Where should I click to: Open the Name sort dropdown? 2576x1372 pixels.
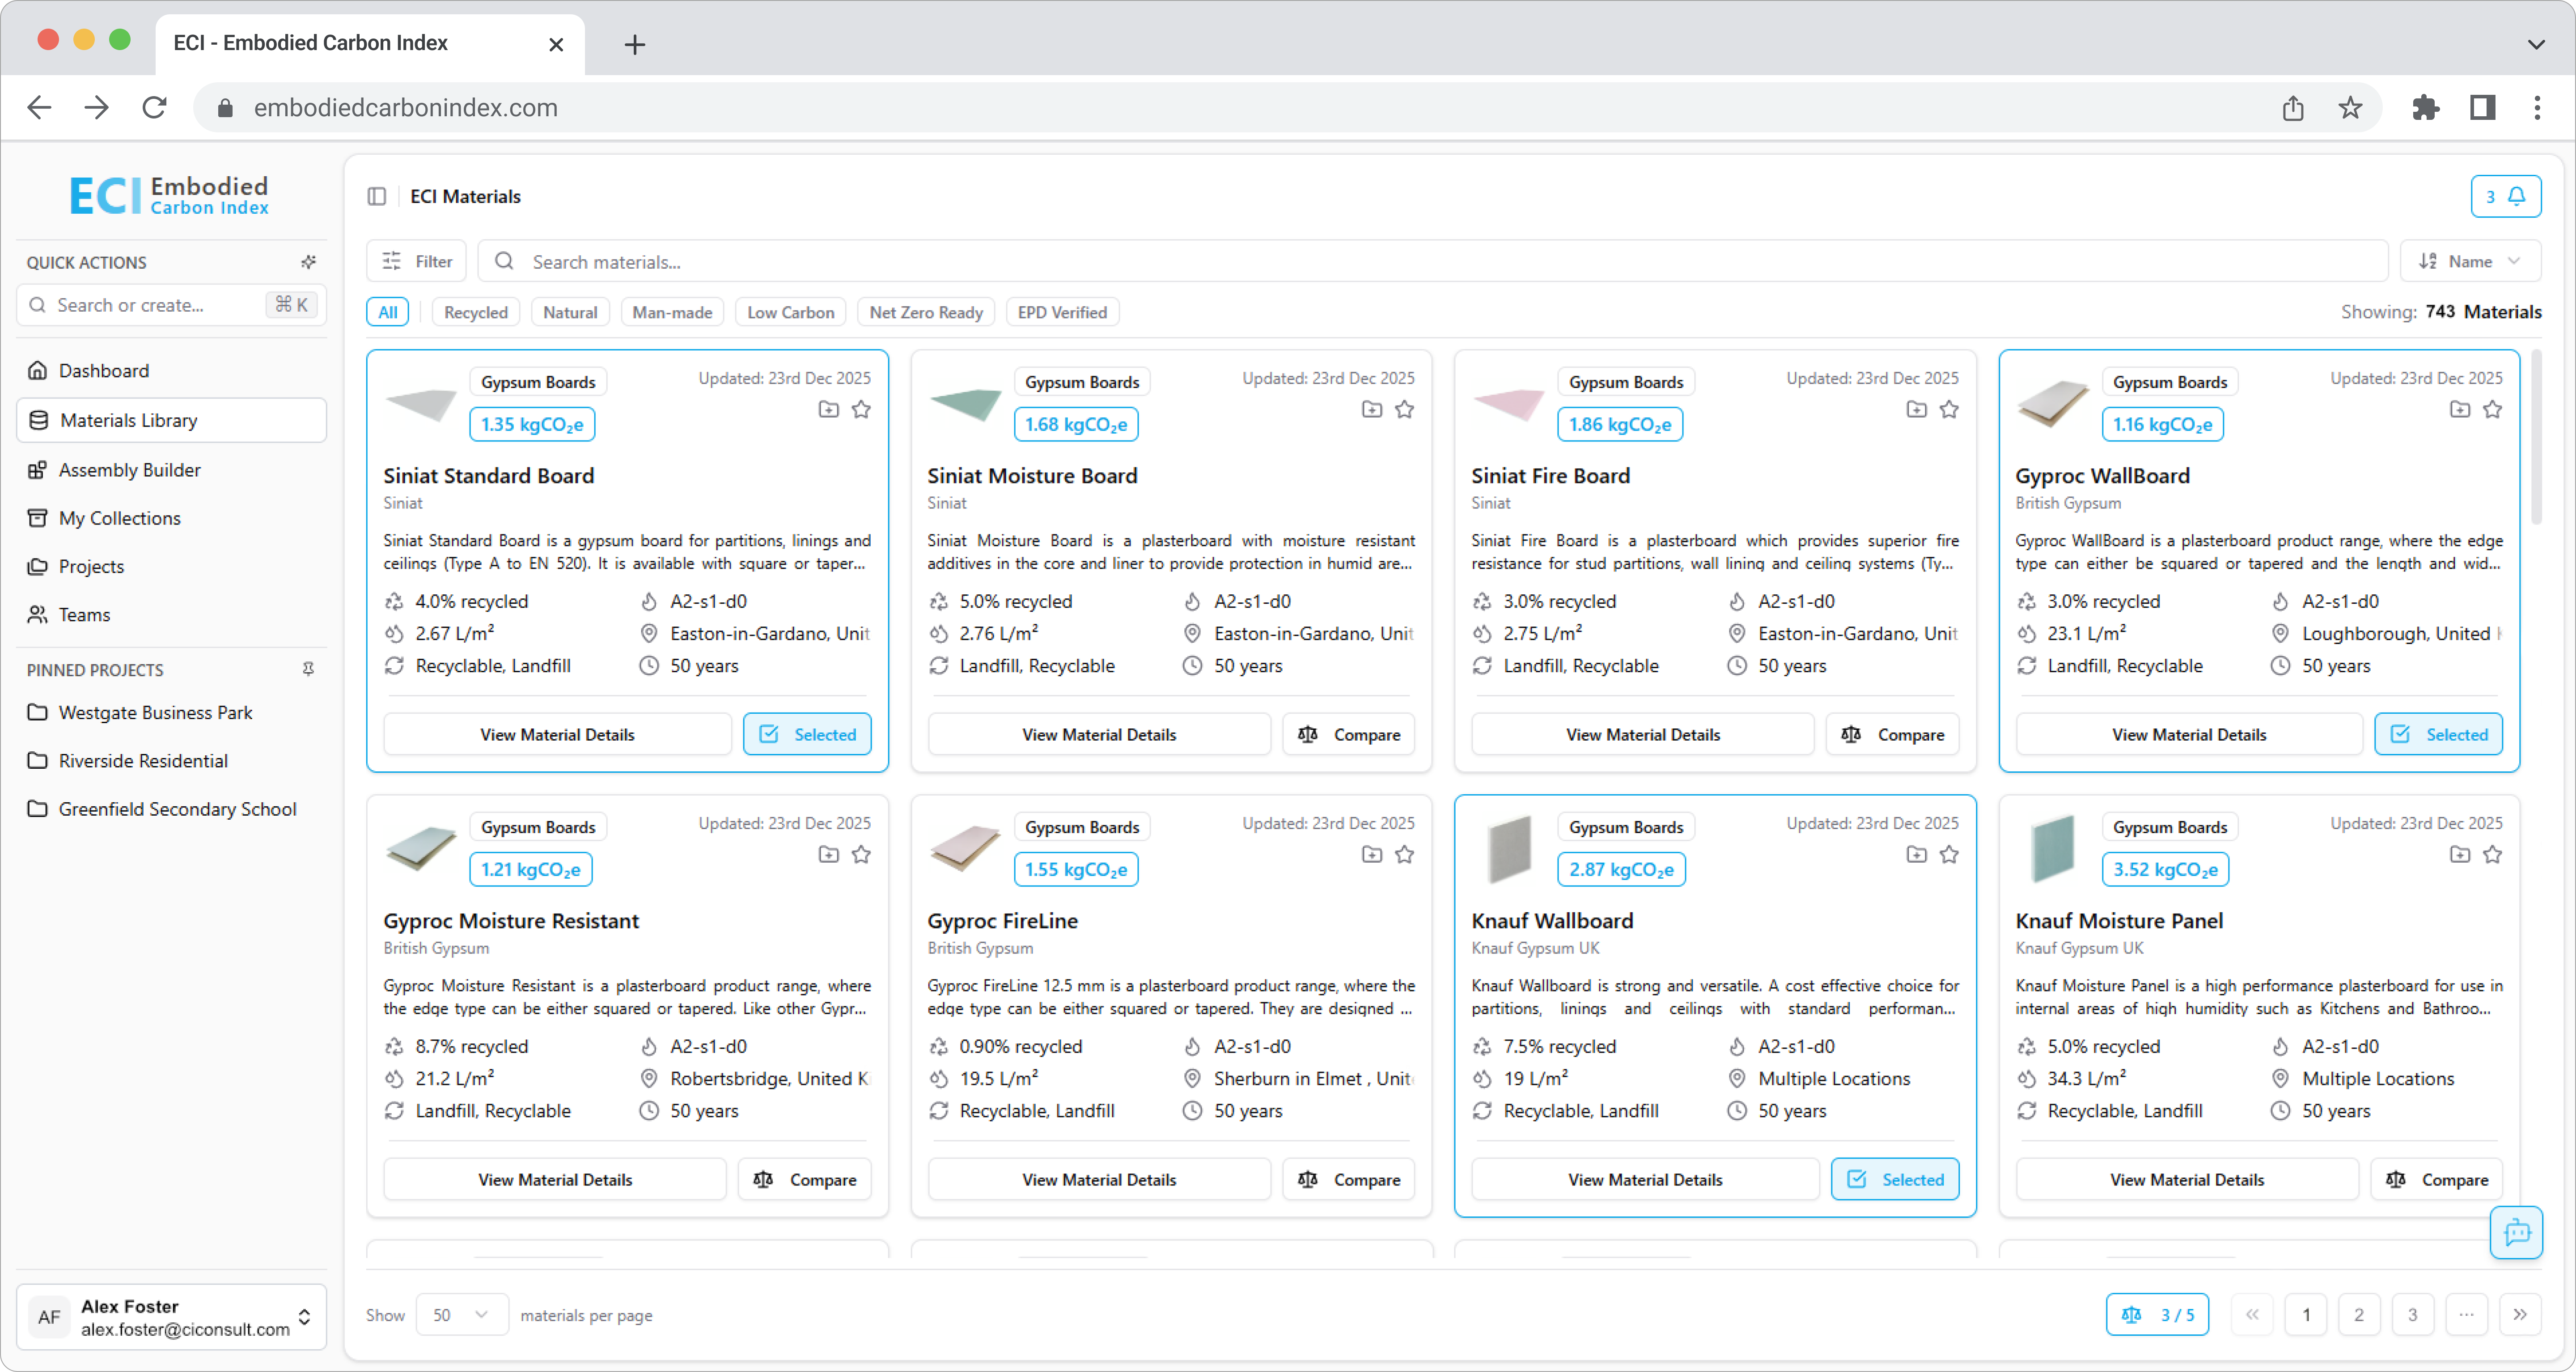pos(2470,261)
